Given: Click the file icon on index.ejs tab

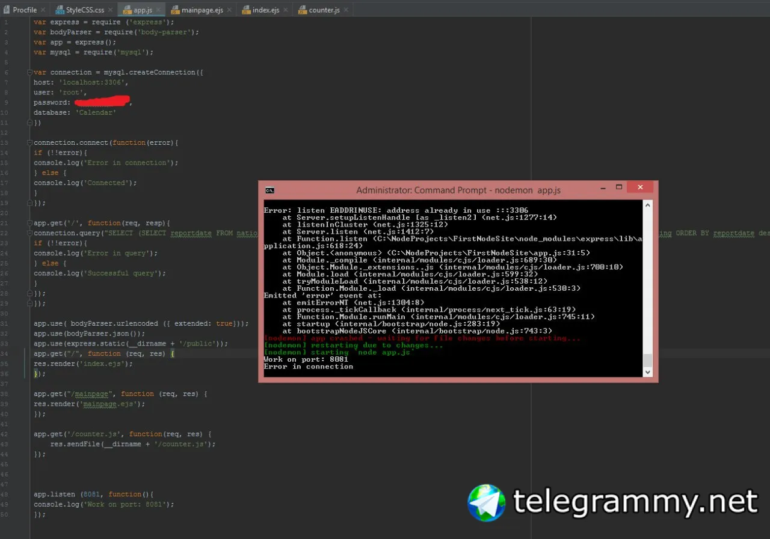Looking at the screenshot, I should [246, 10].
